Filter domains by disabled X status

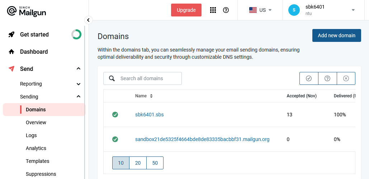click(x=346, y=78)
